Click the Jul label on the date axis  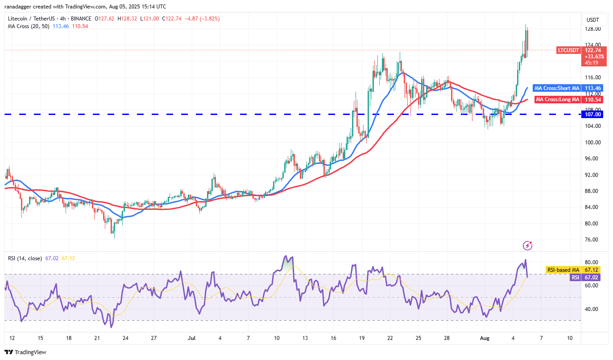point(192,338)
